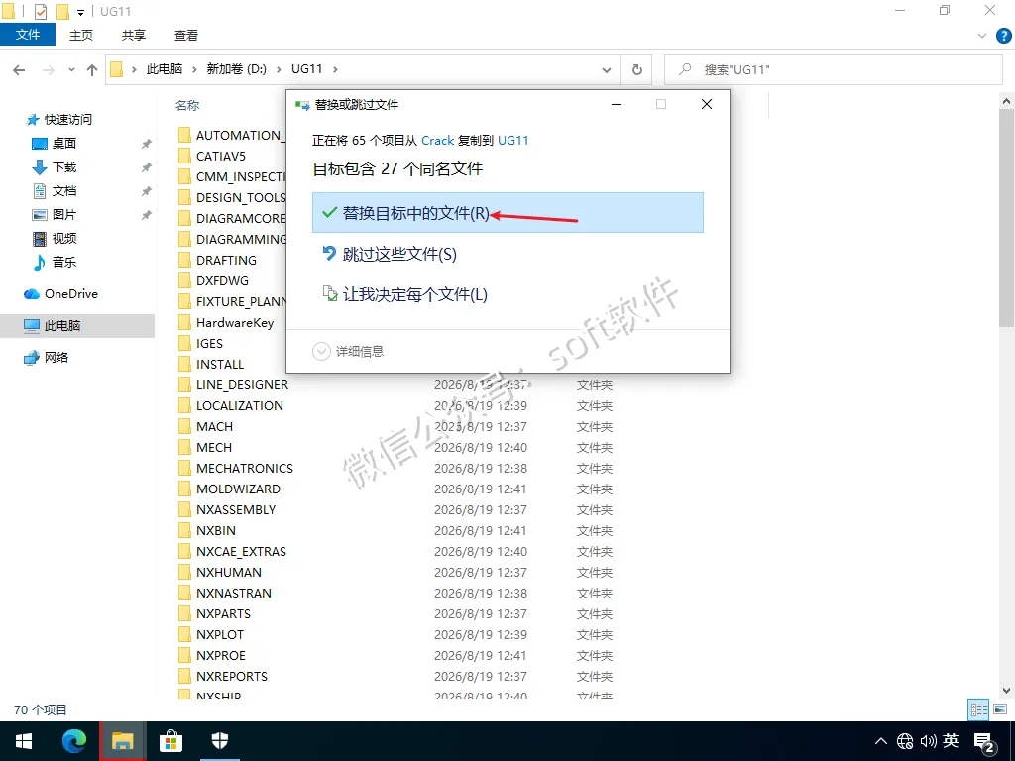This screenshot has width=1015, height=761.
Task: Switch to details view layout icon
Action: 978,709
